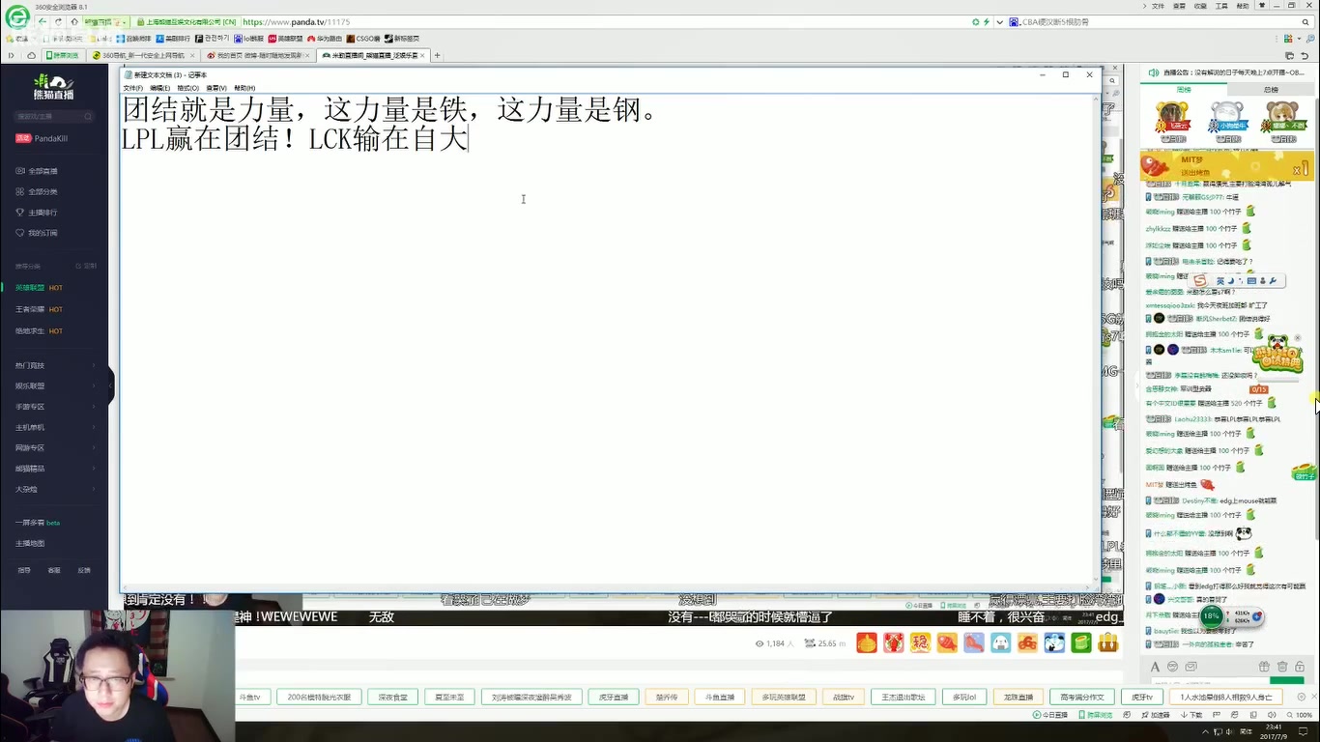Open 高考满分作文 recommendation link
This screenshot has height=742, width=1320.
(1081, 697)
